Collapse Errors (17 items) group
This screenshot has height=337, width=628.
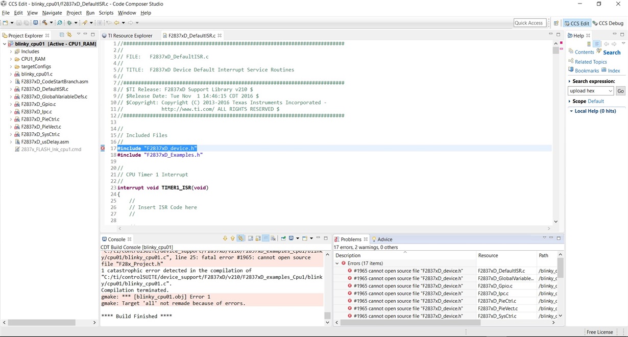coord(337,263)
